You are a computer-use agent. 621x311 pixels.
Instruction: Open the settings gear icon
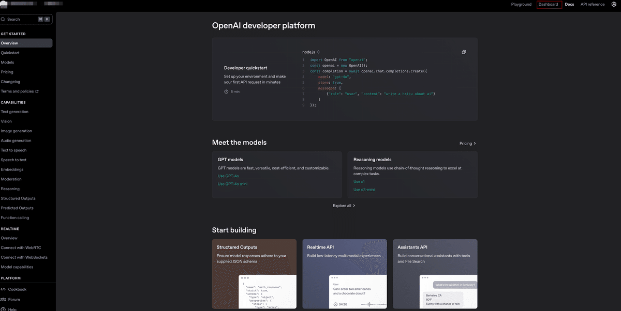pyautogui.click(x=614, y=4)
